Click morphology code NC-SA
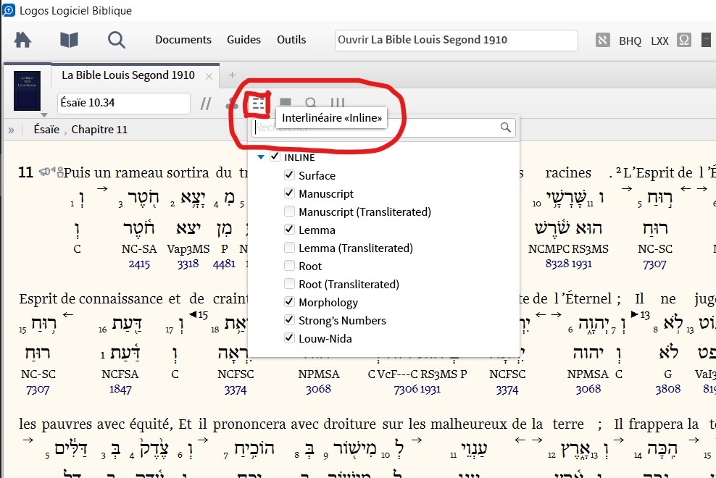 coord(139,249)
